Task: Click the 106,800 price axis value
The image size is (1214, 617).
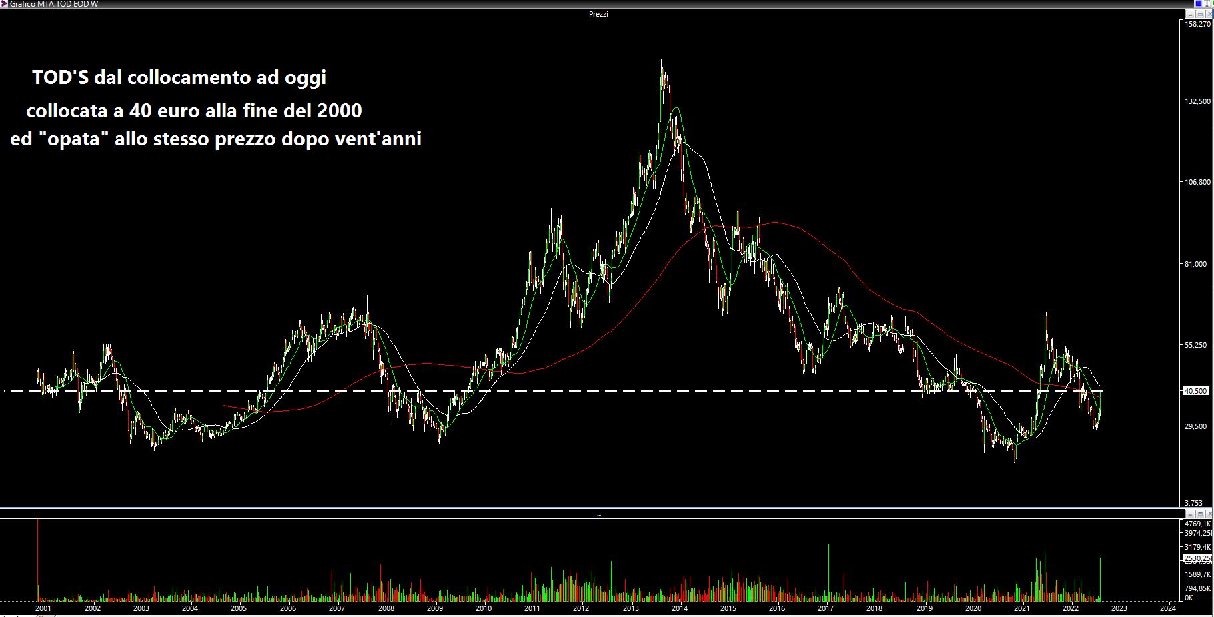Action: [x=1197, y=182]
